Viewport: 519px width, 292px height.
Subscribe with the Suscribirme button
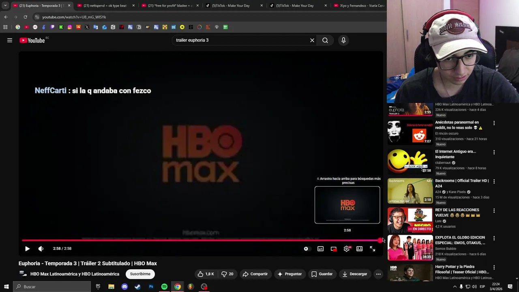(140, 274)
